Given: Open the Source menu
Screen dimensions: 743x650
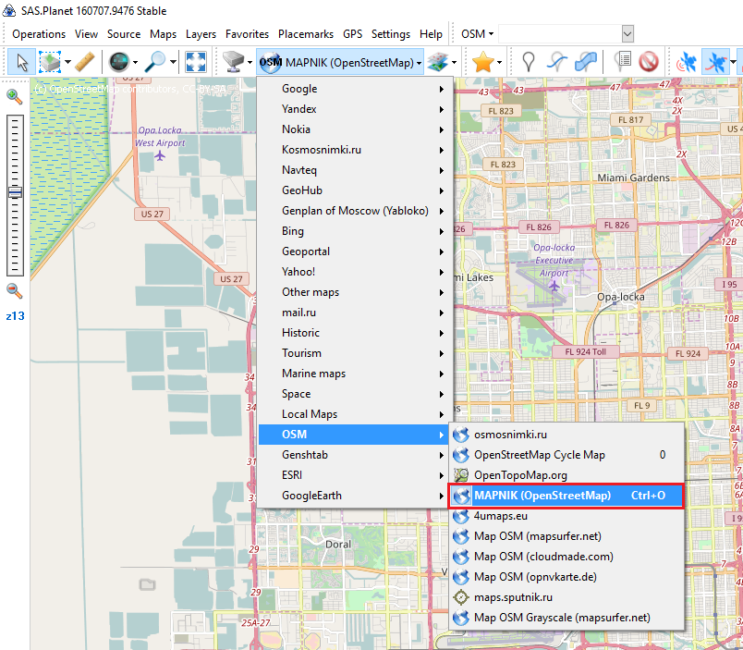Looking at the screenshot, I should tap(124, 34).
